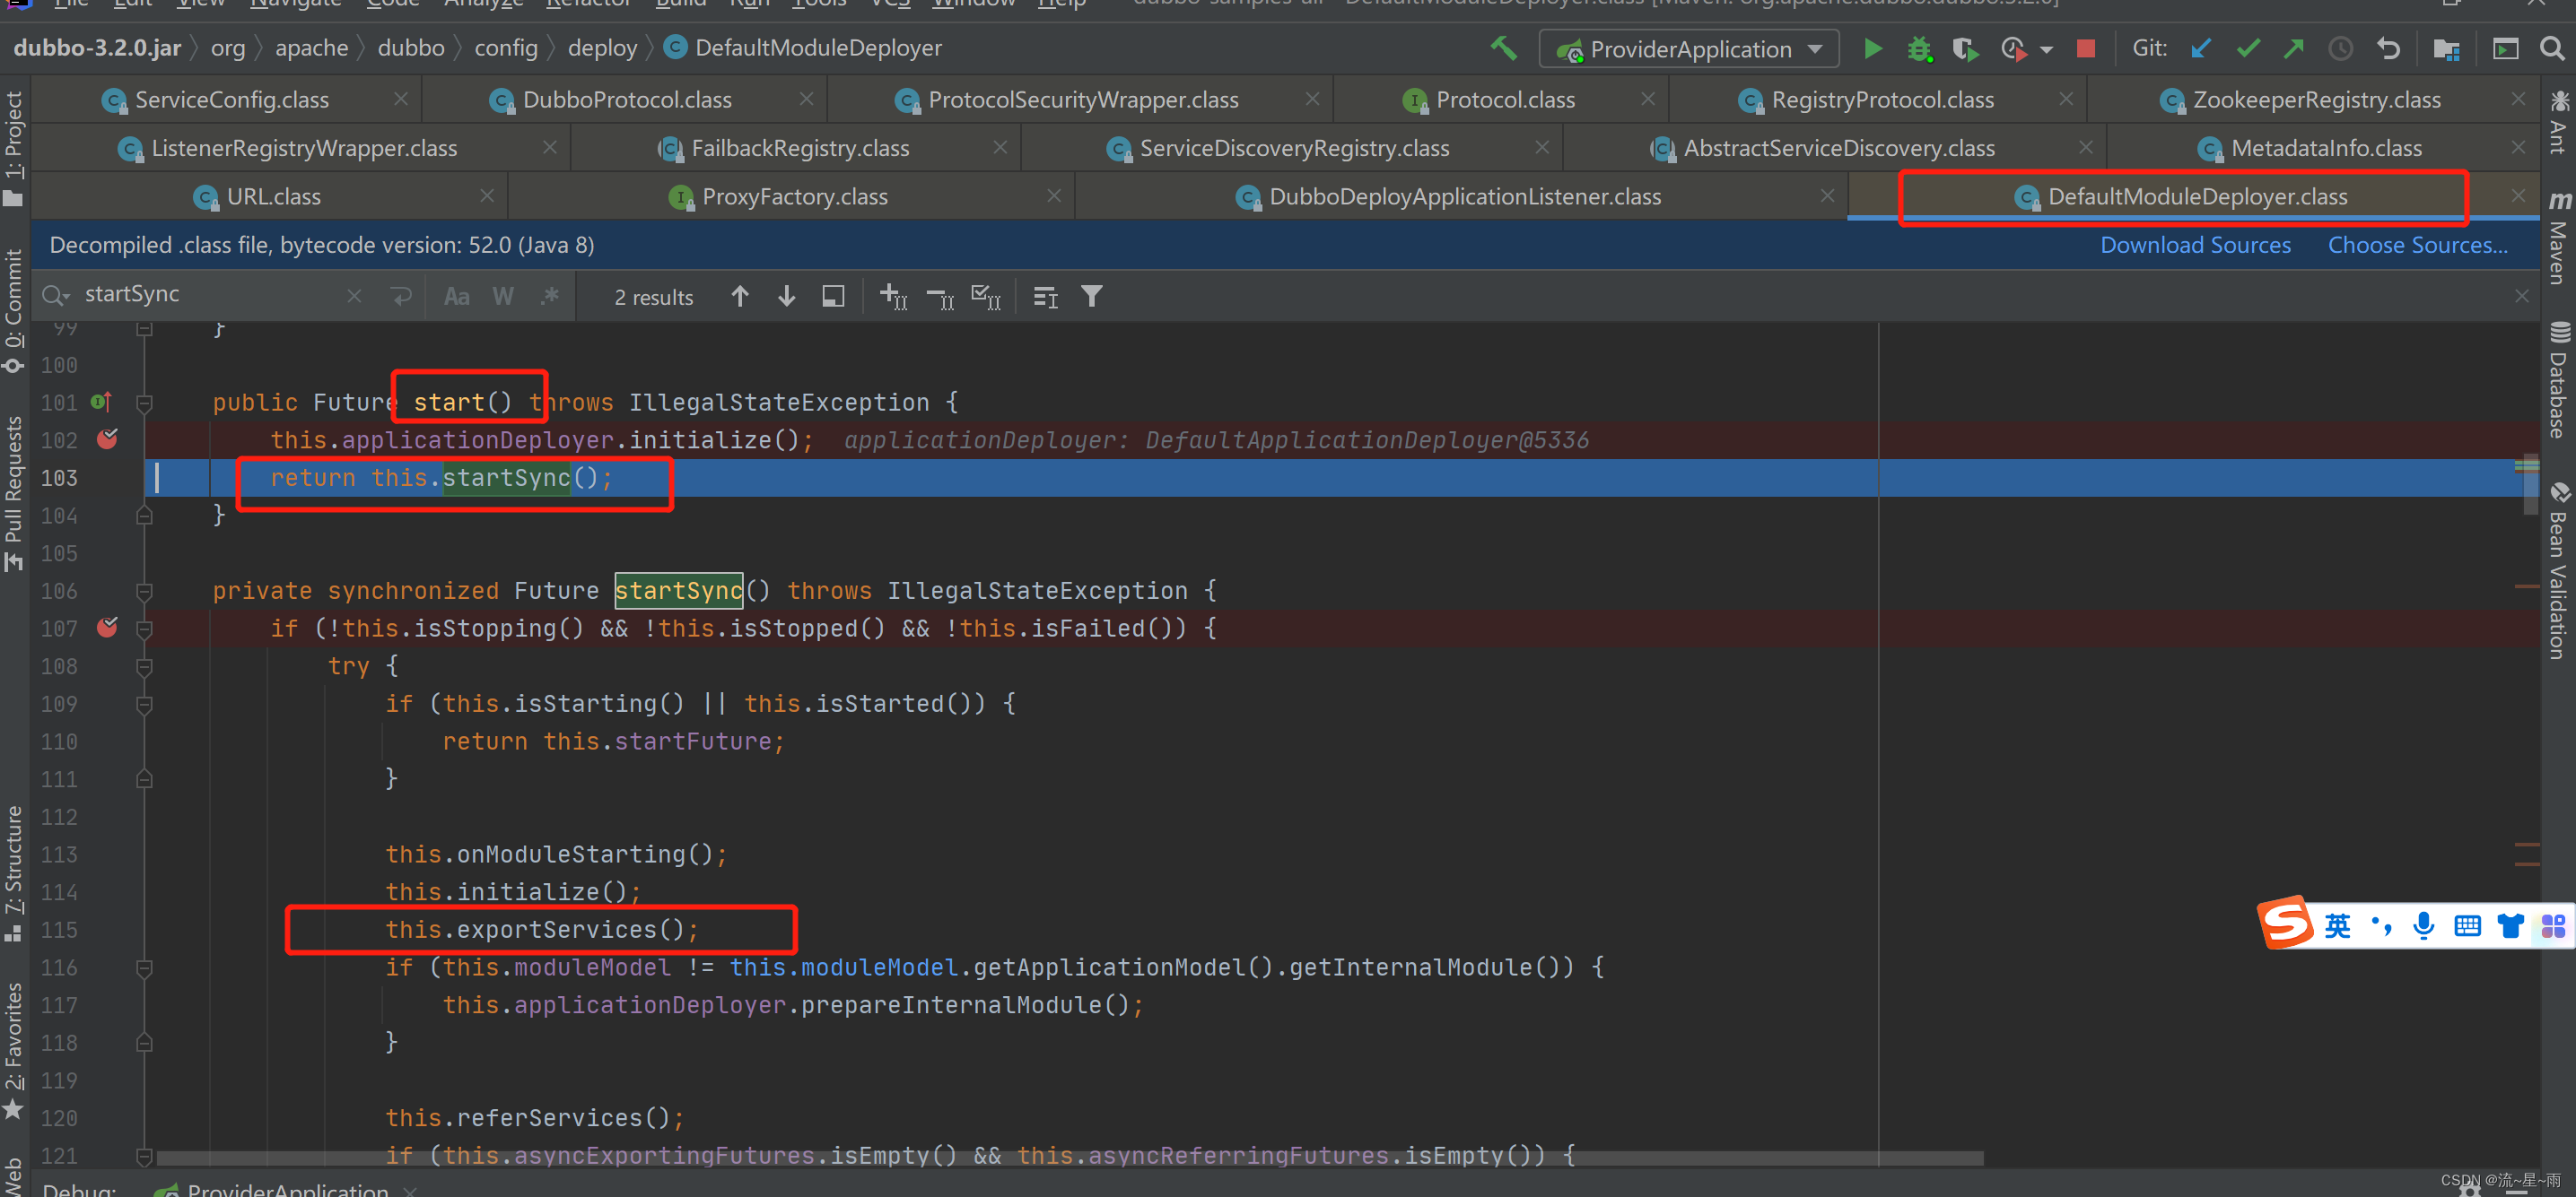Screen dimensions: 2576x1197
Task: Click implemented method gutter icon line 101
Action: [101, 402]
